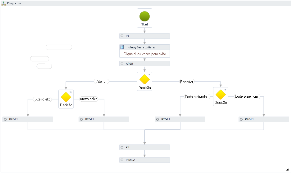Image resolution: width=292 pixels, height=173 pixels.
Task: Click the Recortar branch label
Action: point(187,82)
